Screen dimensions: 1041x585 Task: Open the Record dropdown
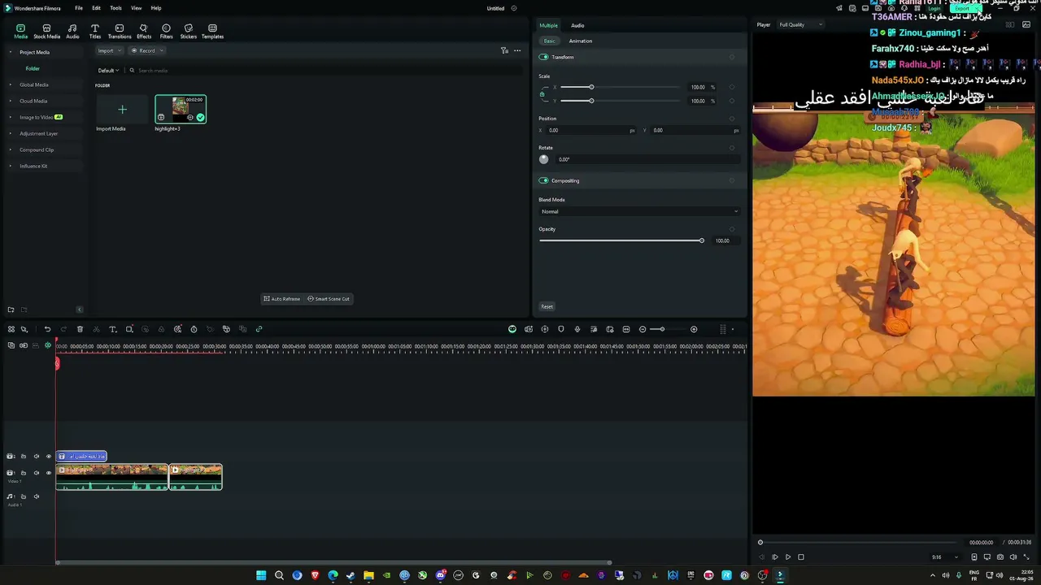[147, 50]
